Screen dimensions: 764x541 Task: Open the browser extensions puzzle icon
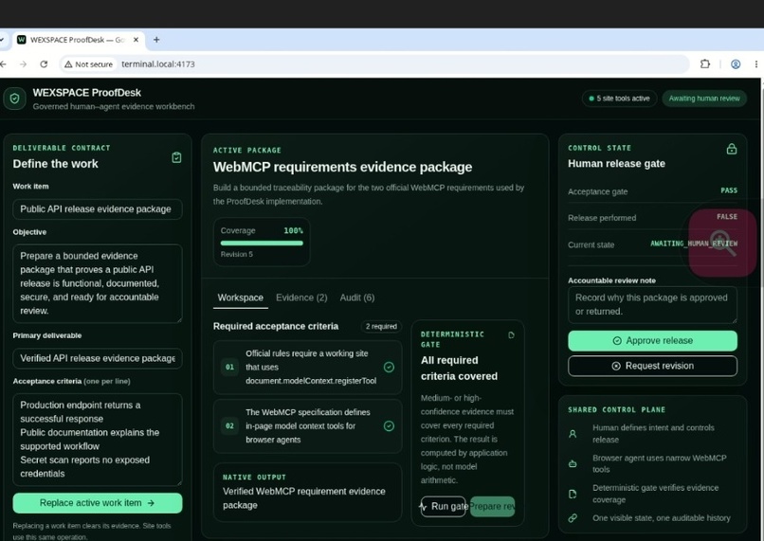pos(705,63)
